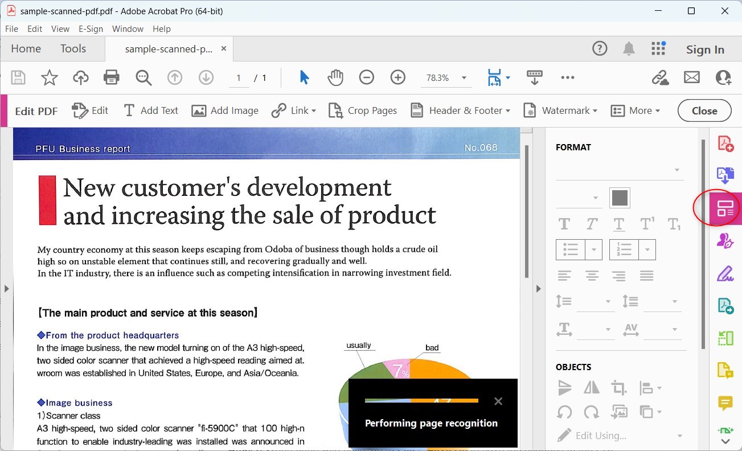
Task: Click the Rotate Clockwise object icon
Action: click(592, 412)
